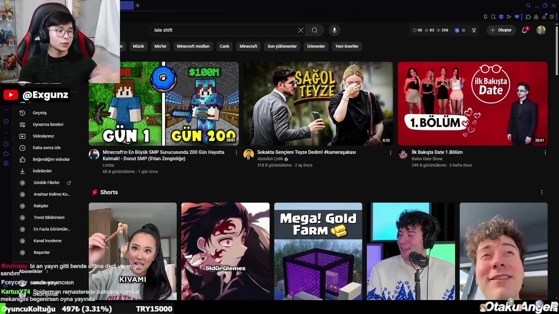The width and height of the screenshot is (559, 314).
Task: Click the browser send-to-flow arrow icon
Action: point(509,17)
